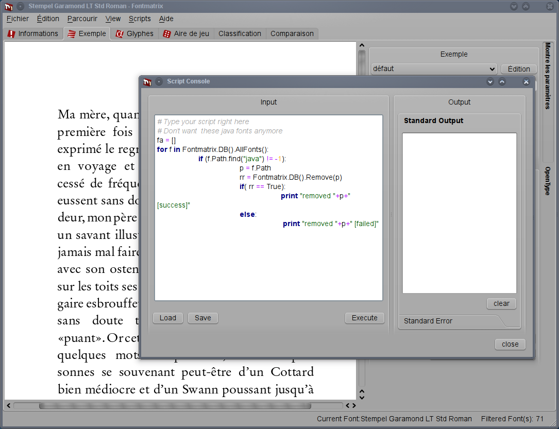Minimize the main Fontmatrix window
This screenshot has width=559, height=429.
[514, 6]
